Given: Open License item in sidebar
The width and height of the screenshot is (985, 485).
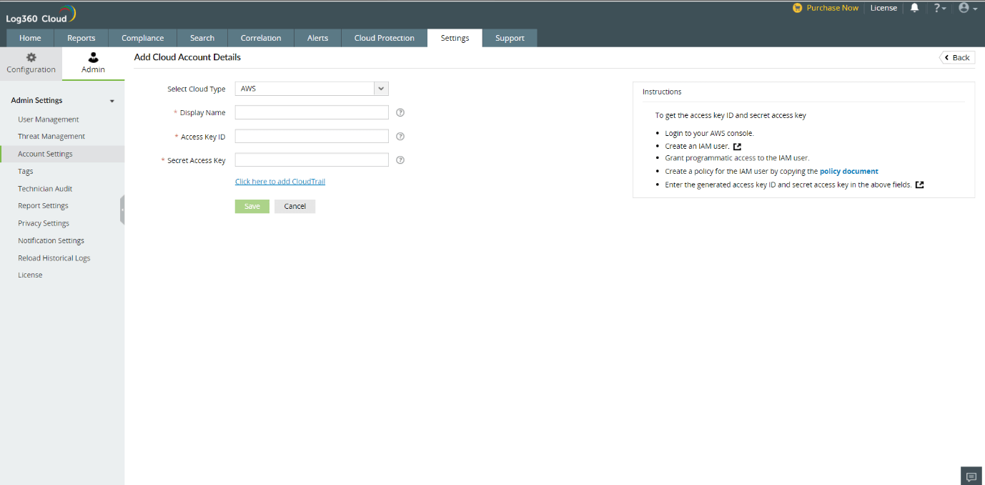Looking at the screenshot, I should (30, 275).
